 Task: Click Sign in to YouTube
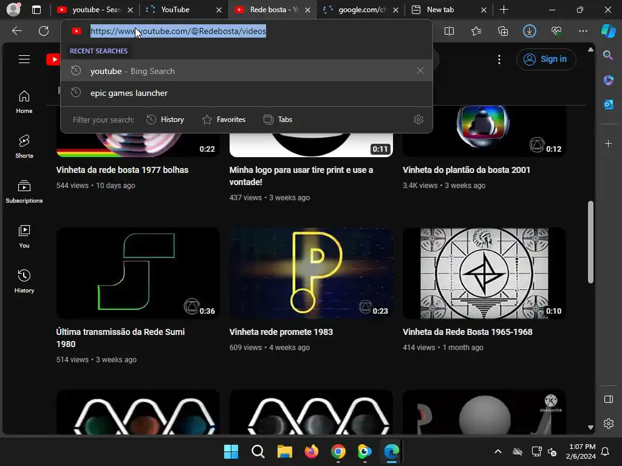tap(546, 59)
